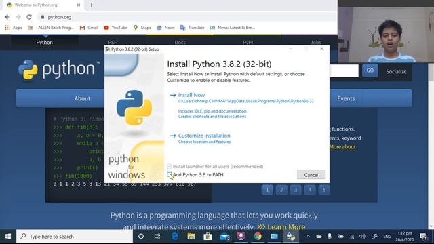Open the Gmail bookmark
434x244 pixels.
(x=89, y=28)
